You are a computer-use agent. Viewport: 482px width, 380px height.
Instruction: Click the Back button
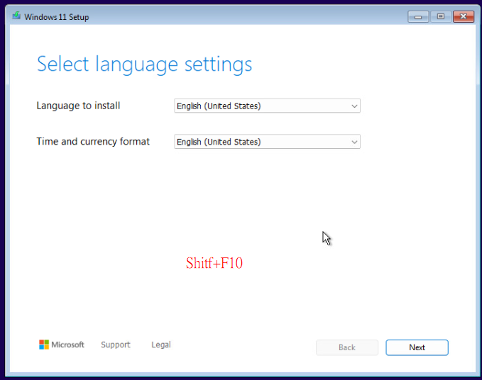[347, 347]
